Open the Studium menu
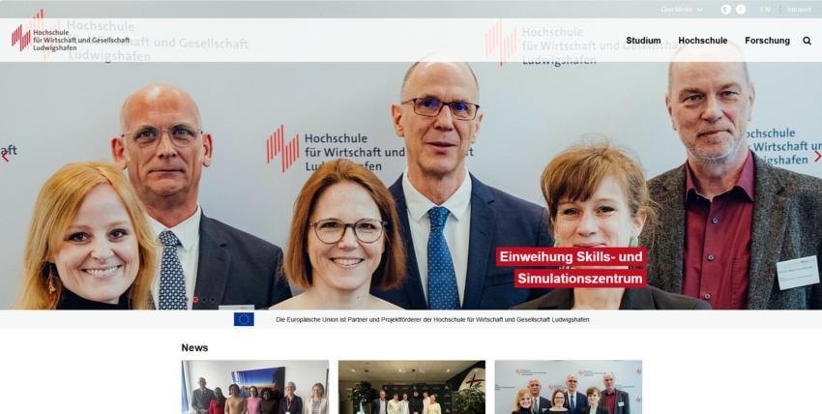Screen dimensions: 822x414 pos(643,41)
